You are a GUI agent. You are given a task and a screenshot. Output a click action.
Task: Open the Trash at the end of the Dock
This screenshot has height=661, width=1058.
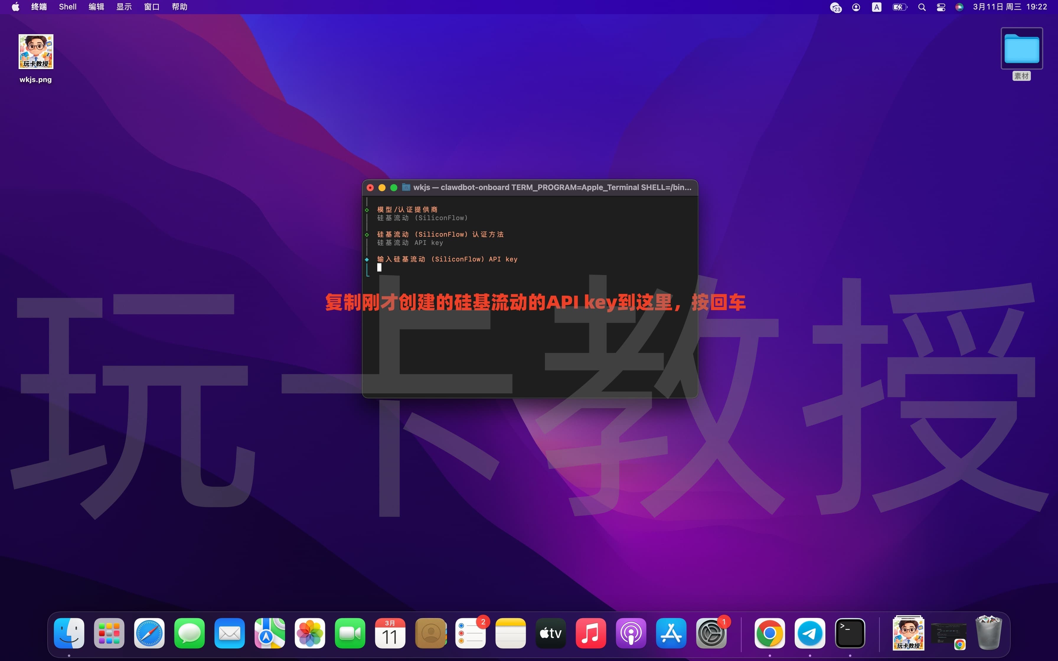pos(989,633)
